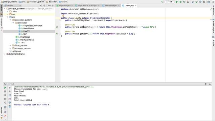The height and width of the screenshot is (121, 215).
Task: Open the Project Structure icon in toolbar
Action: coord(209,2)
